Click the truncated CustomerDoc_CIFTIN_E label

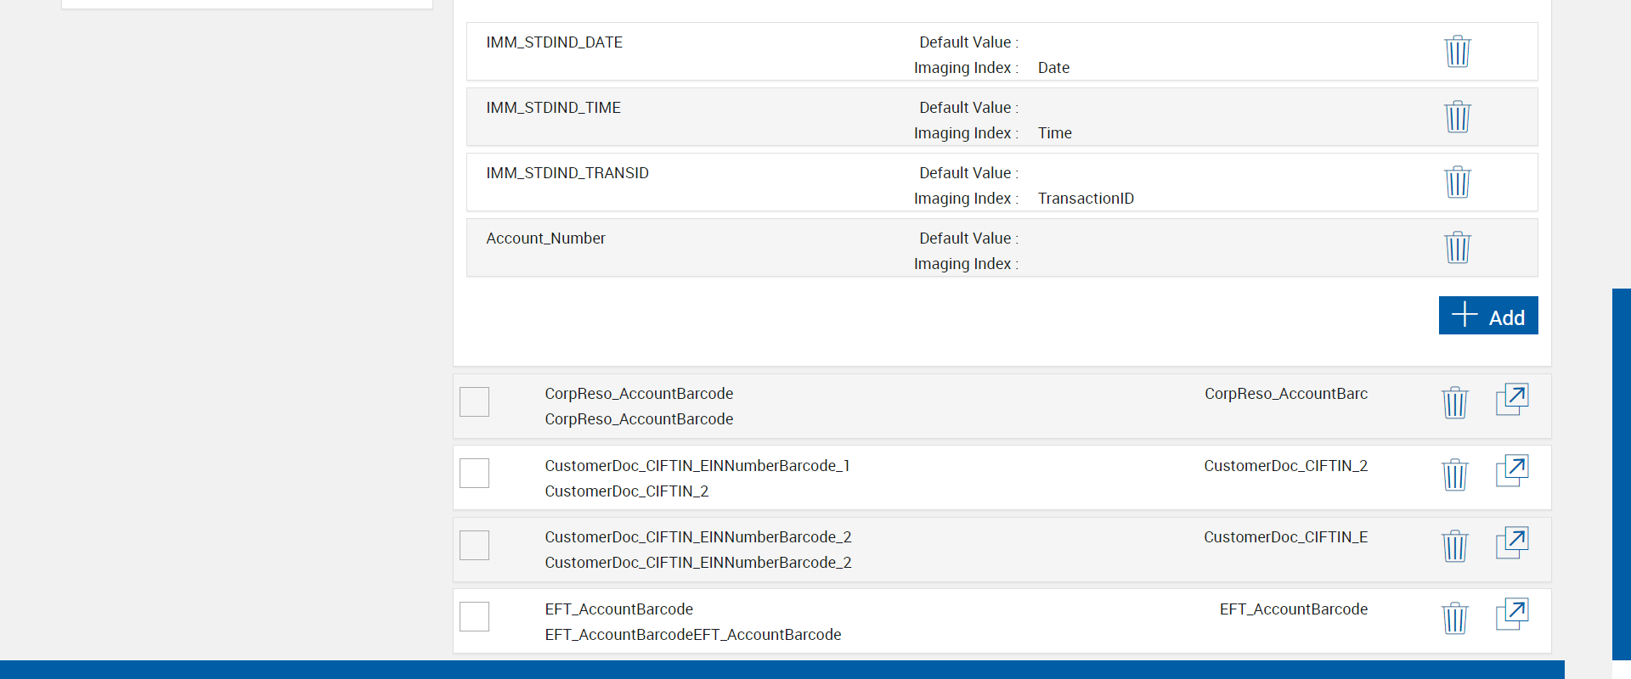(x=1285, y=537)
